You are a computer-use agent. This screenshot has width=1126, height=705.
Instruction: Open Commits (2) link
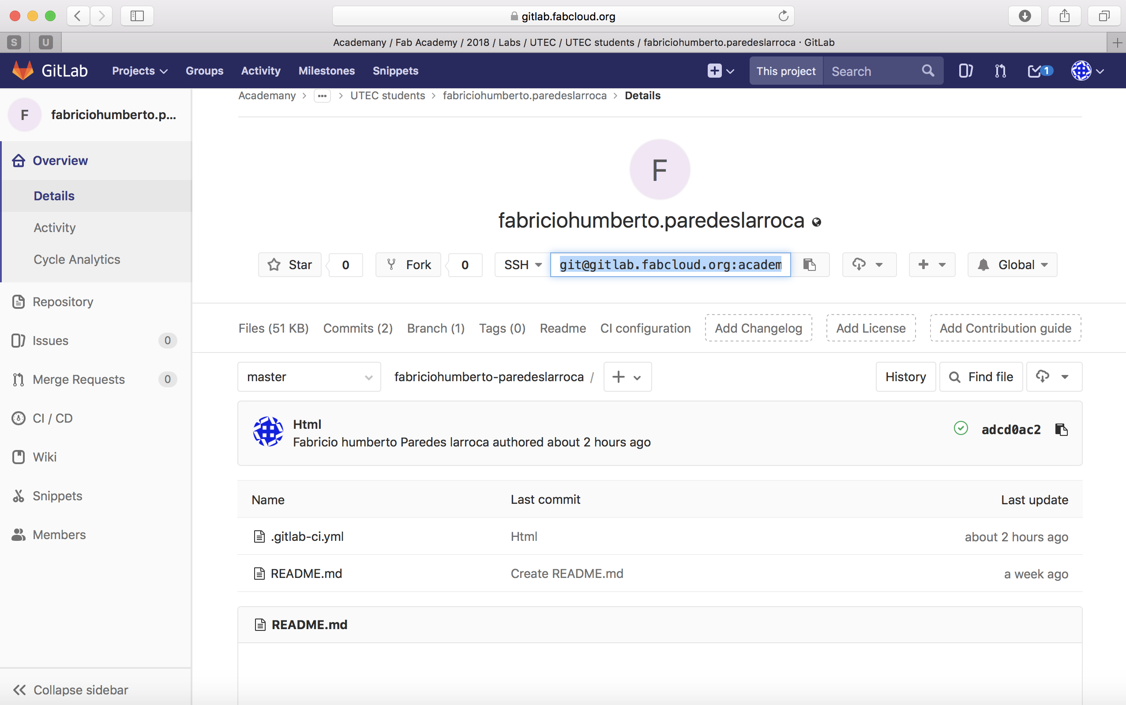(358, 328)
